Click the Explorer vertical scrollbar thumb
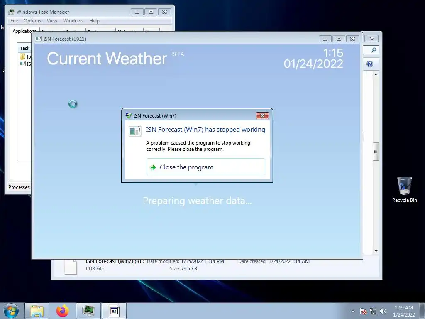The width and height of the screenshot is (425, 319). click(376, 151)
